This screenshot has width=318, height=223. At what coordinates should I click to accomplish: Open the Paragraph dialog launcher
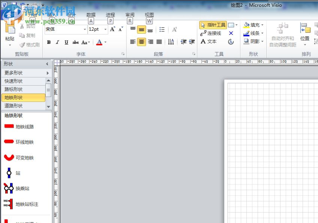[193, 54]
